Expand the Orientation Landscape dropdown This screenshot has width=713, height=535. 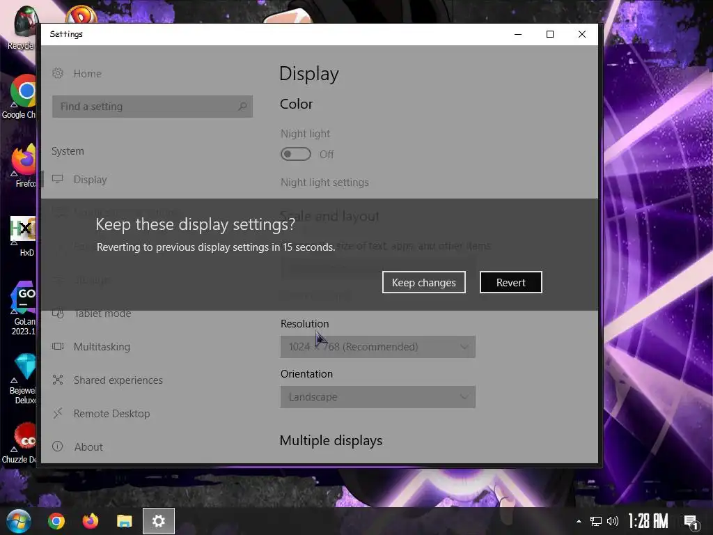click(378, 396)
